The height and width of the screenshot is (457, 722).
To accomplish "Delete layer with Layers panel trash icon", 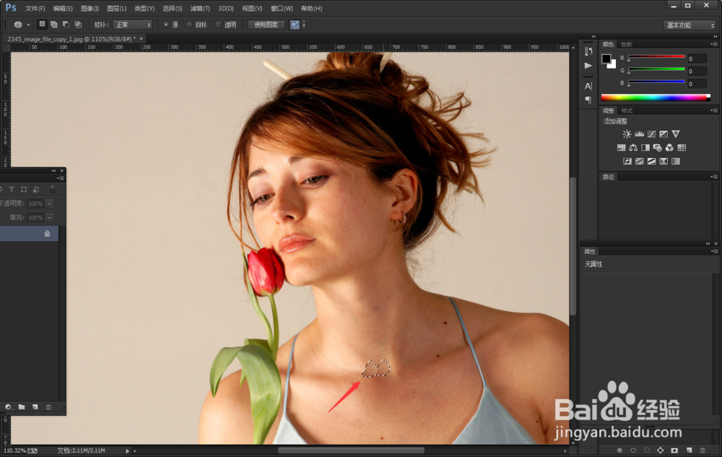I will [x=48, y=407].
